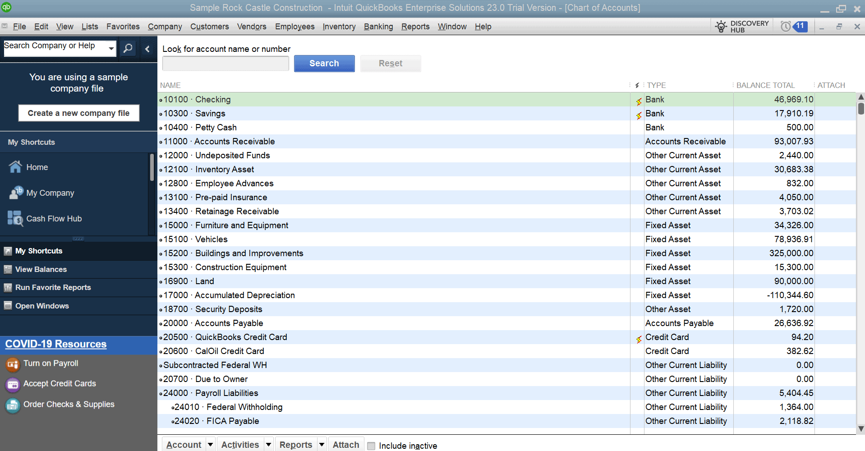Open the Reports button dropdown arrow

tap(322, 445)
